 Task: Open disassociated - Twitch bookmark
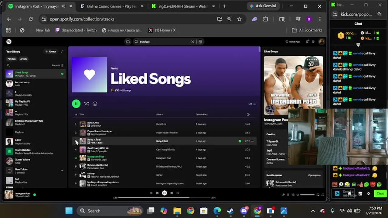[76, 30]
